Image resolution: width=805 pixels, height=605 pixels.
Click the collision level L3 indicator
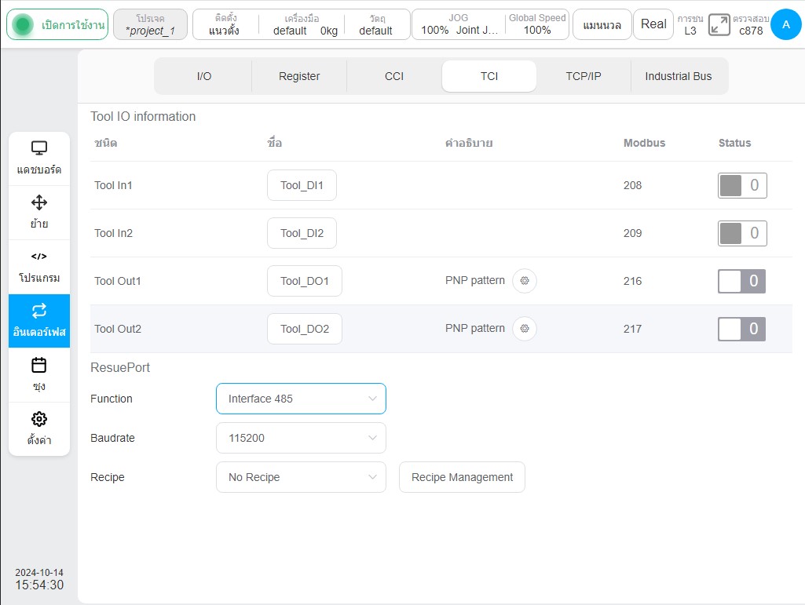point(690,24)
